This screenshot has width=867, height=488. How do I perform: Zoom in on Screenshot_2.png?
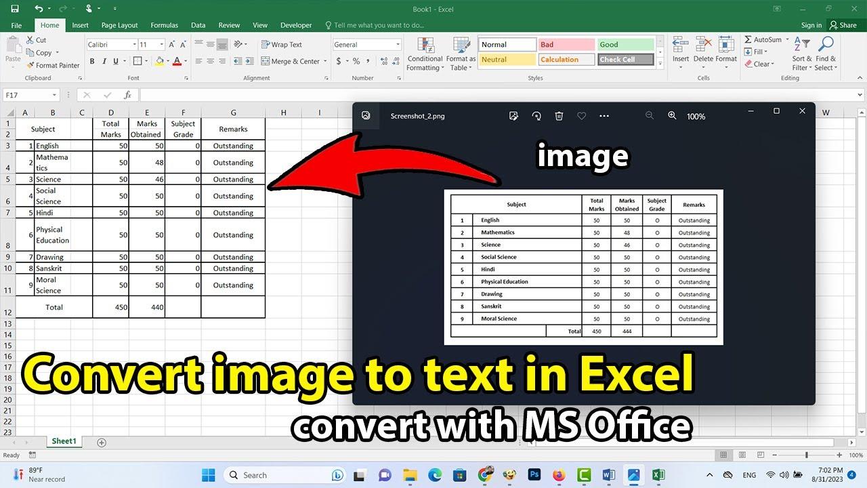672,116
